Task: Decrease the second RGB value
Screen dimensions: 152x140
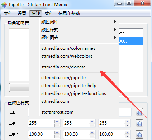Action: 92,125
